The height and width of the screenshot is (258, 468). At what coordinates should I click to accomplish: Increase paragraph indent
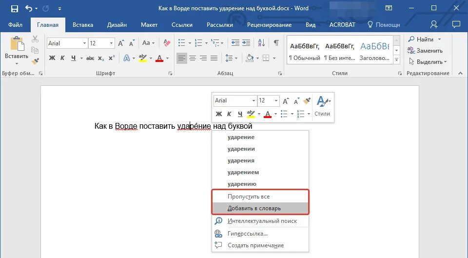point(246,43)
